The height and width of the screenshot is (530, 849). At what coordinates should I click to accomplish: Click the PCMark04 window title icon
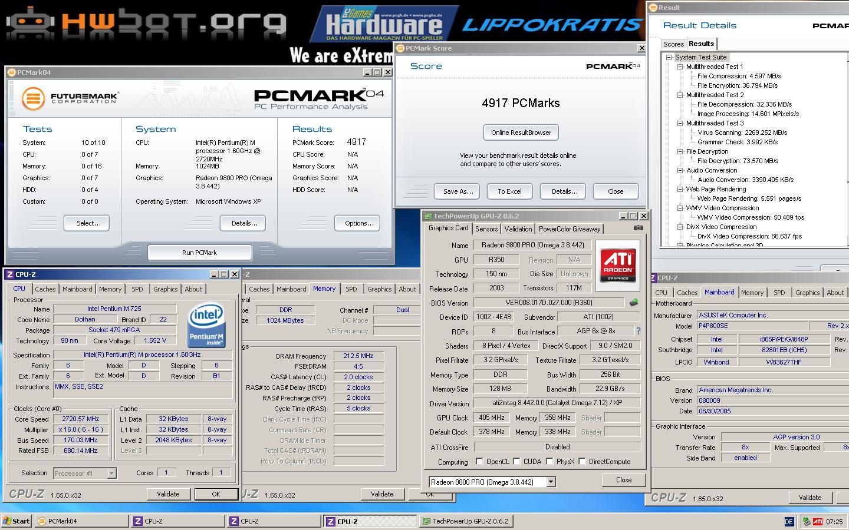(11, 72)
